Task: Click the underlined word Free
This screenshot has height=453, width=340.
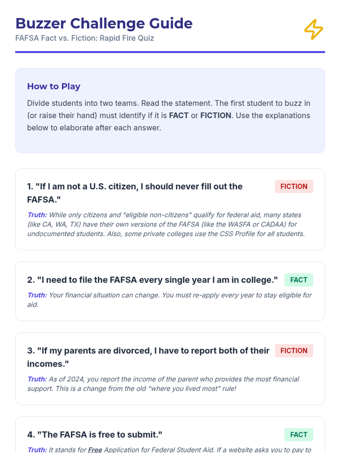Action: tap(95, 450)
